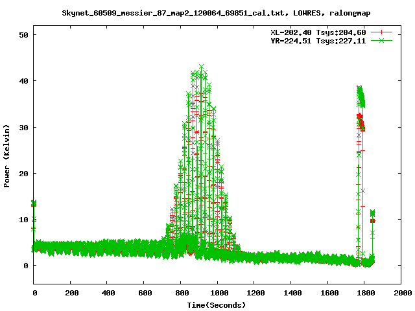Click x-axis tick label "800"
Screen dimensions: 415x311
point(182,293)
